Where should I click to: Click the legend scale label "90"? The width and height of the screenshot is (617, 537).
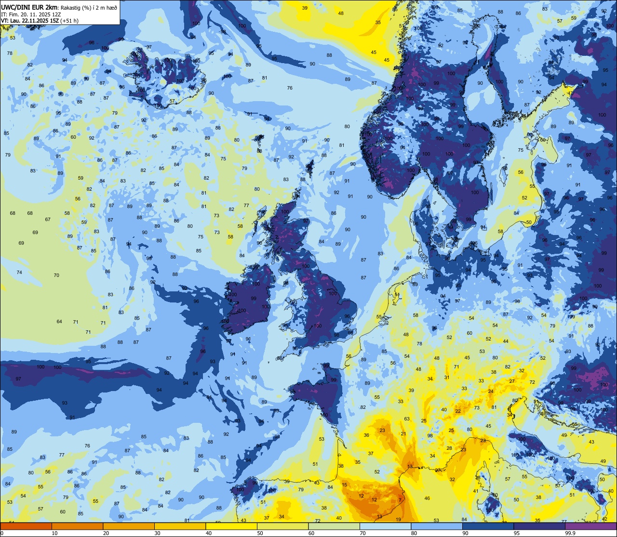click(x=465, y=533)
